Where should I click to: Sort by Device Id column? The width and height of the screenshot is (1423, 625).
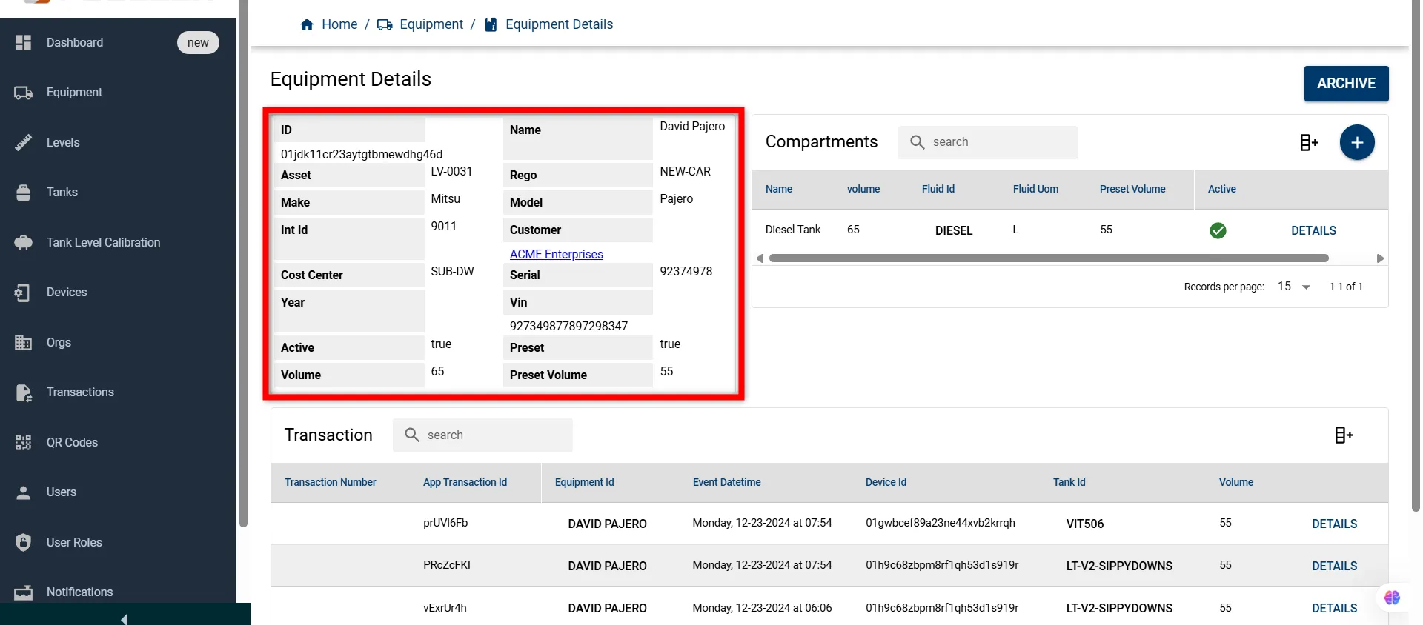(x=886, y=482)
